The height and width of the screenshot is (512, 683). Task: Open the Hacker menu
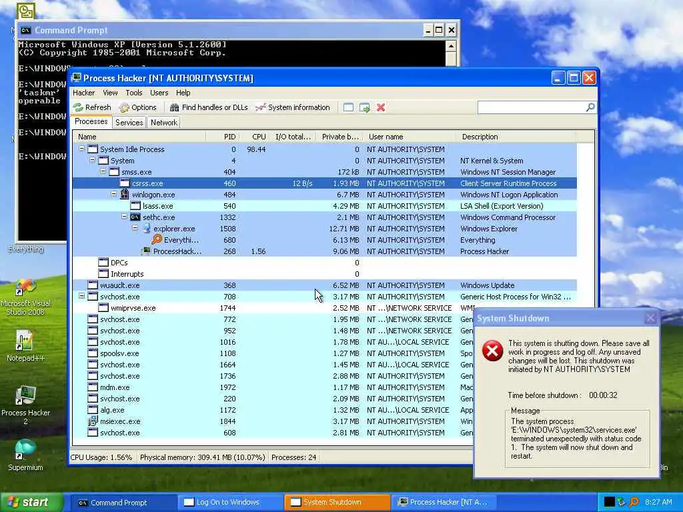(83, 93)
